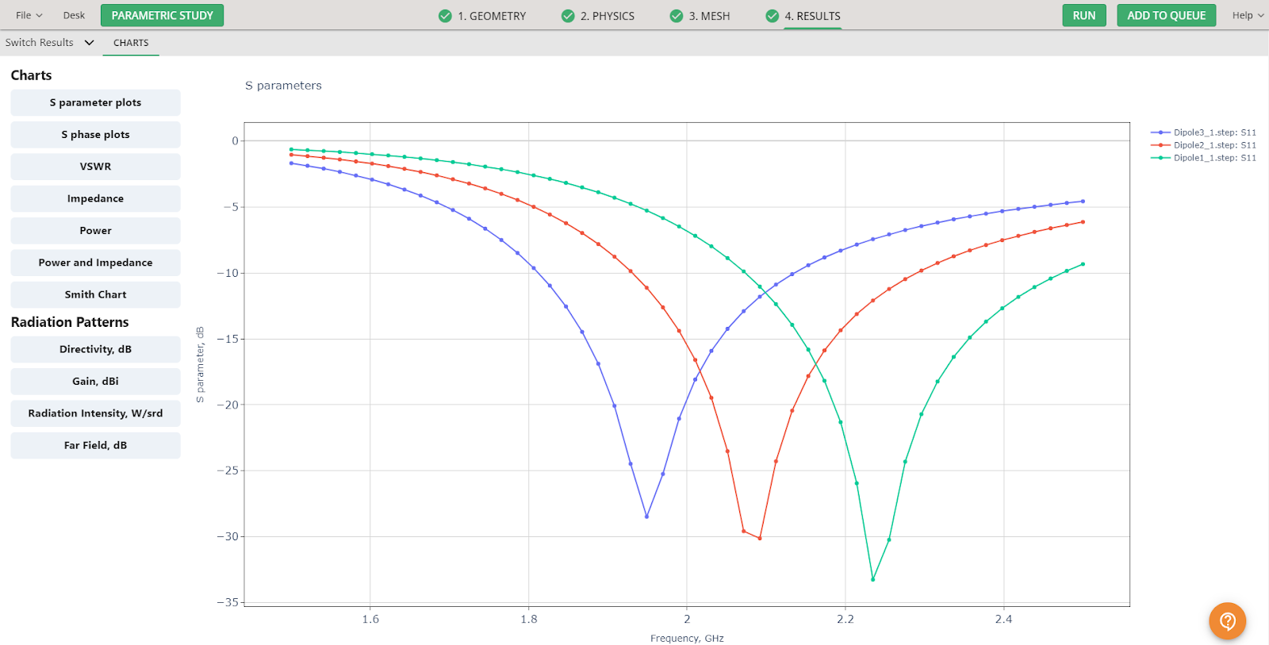1269x645 pixels.
Task: Click the Results step checkmark icon
Action: point(772,16)
